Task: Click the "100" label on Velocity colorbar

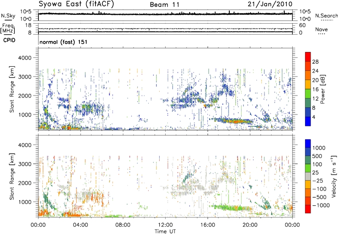Action: pos(317,164)
